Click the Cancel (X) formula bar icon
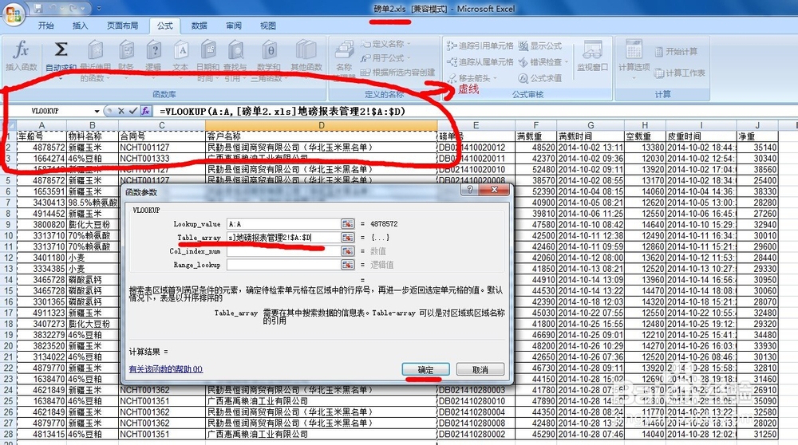Image resolution: width=798 pixels, height=445 pixels. tap(121, 111)
